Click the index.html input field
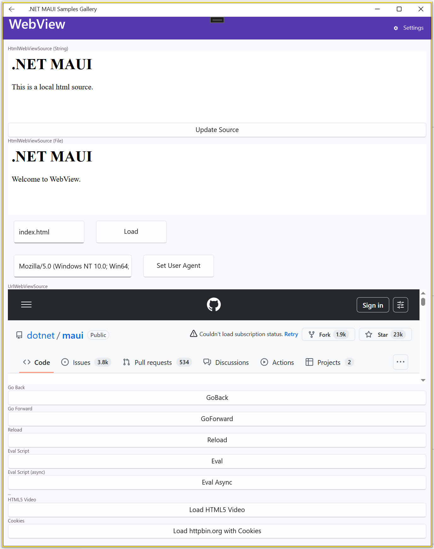Image resolution: width=434 pixels, height=549 pixels. tap(49, 232)
